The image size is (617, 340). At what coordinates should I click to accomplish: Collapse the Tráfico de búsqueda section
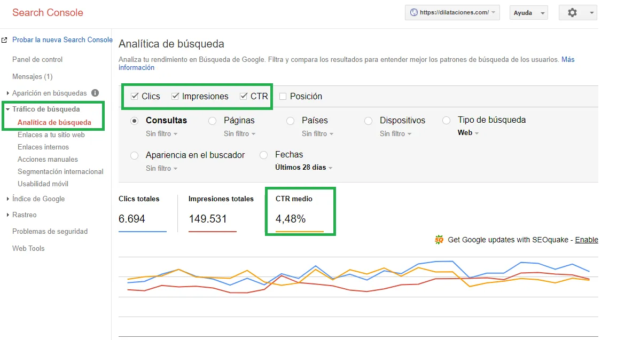click(8, 109)
